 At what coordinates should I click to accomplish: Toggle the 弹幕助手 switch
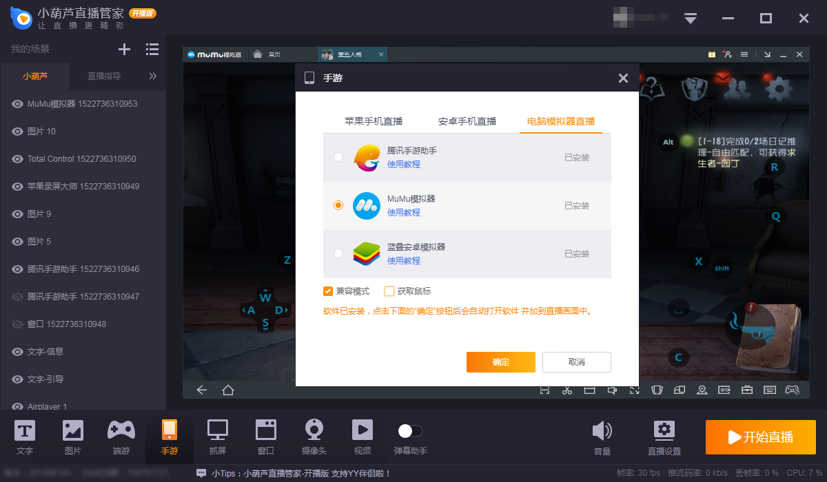click(x=410, y=430)
